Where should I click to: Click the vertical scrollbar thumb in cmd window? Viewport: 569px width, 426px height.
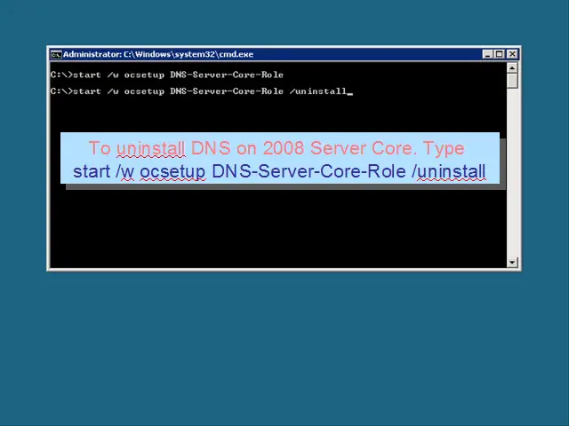point(512,81)
